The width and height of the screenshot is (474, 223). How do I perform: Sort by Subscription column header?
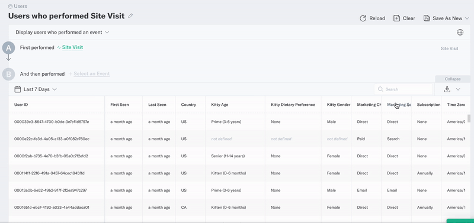point(428,105)
